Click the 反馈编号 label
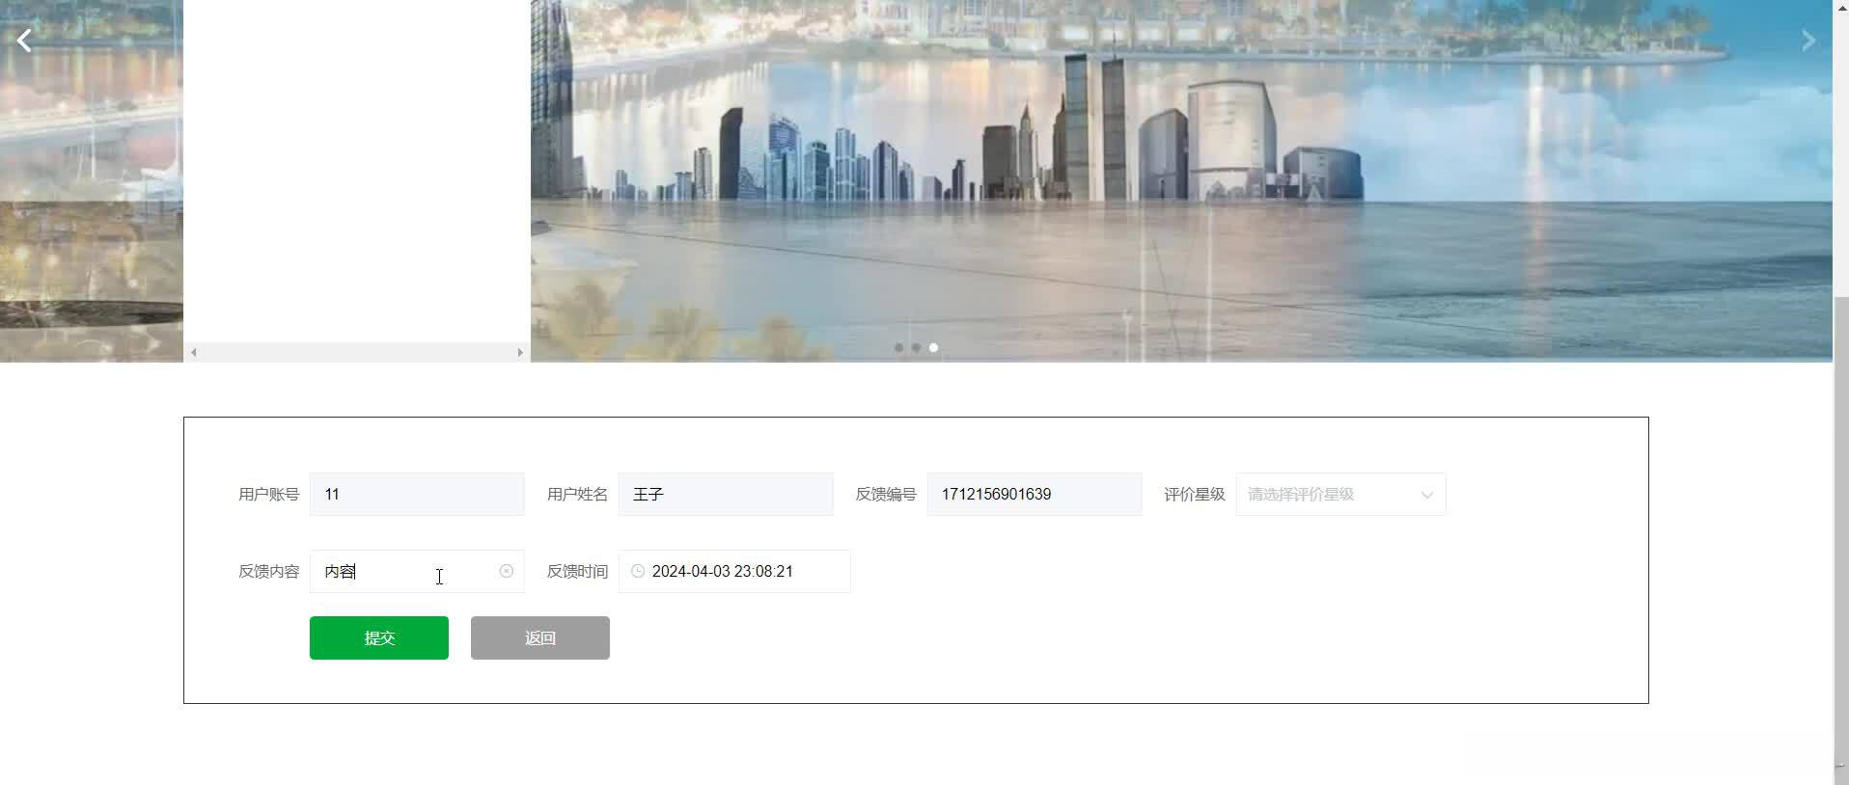Viewport: 1849px width, 785px height. pos(886,494)
